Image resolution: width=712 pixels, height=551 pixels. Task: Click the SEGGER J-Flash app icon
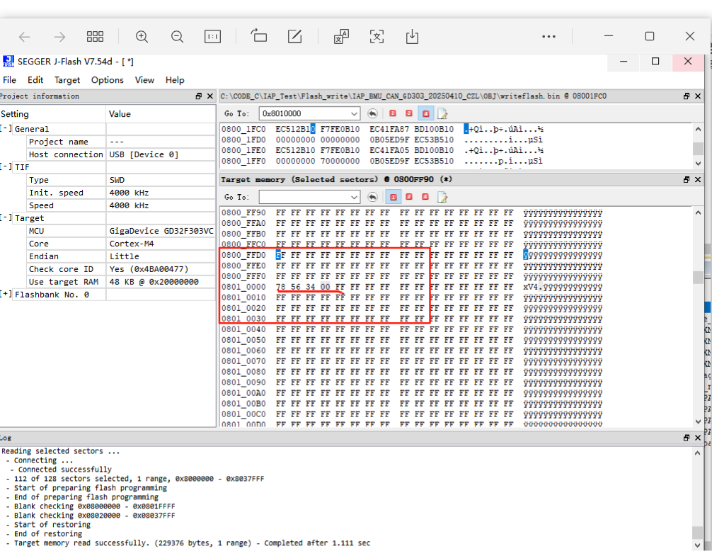[x=8, y=62]
